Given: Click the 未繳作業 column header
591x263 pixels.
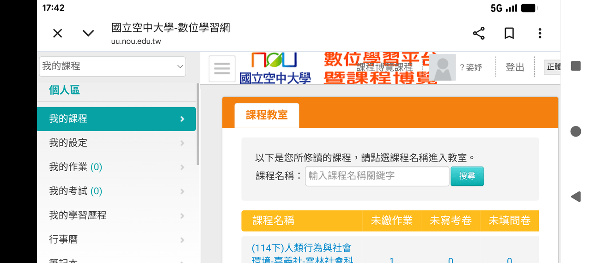Looking at the screenshot, I should 391,221.
